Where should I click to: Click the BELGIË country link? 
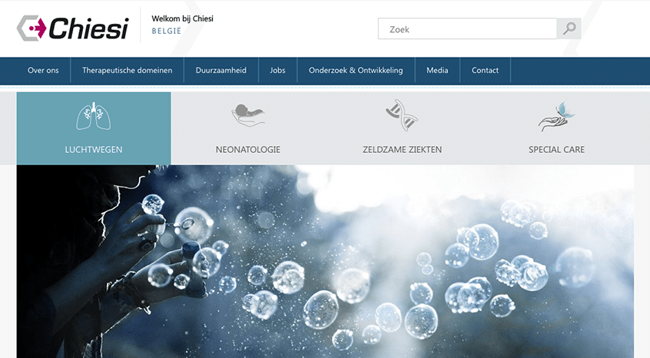click(166, 32)
